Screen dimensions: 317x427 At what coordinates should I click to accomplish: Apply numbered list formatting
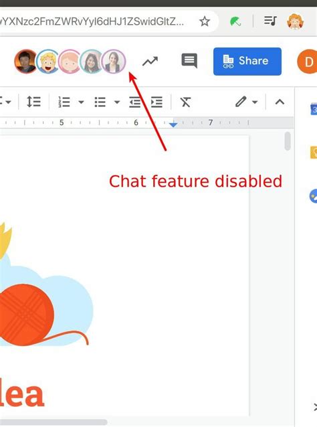(64, 102)
